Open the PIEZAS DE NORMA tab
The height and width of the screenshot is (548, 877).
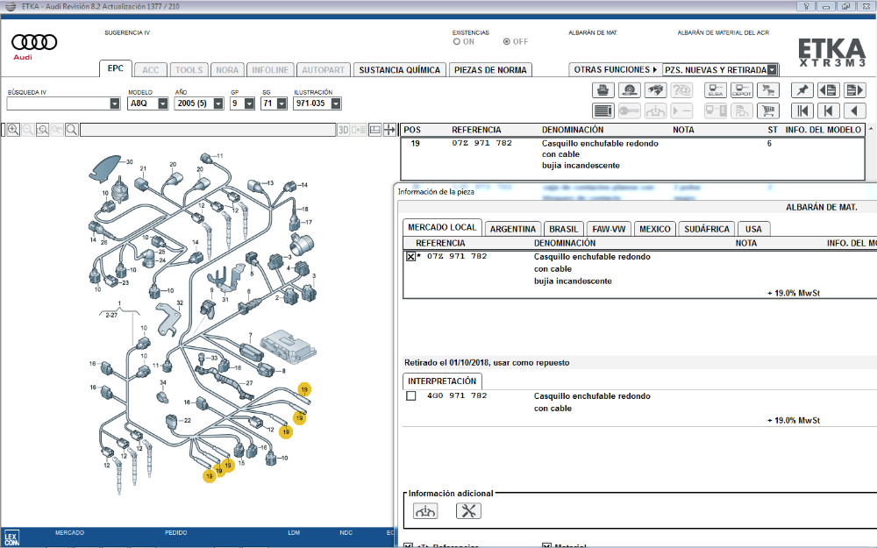pos(490,70)
